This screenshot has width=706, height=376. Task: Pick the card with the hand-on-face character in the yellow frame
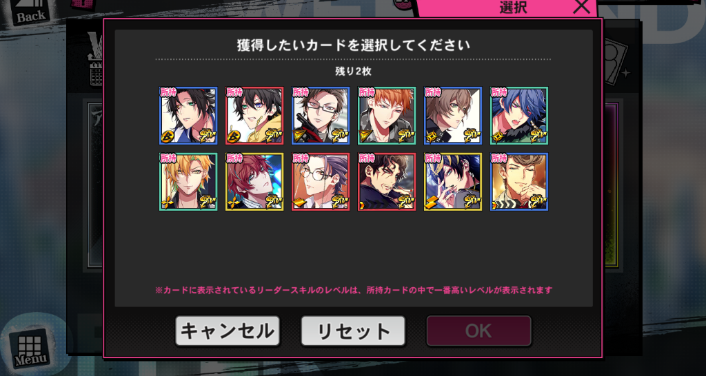(453, 182)
